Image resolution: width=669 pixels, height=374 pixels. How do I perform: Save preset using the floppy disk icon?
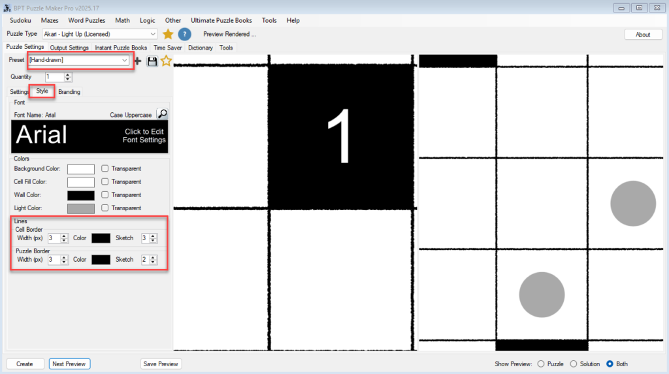click(152, 61)
